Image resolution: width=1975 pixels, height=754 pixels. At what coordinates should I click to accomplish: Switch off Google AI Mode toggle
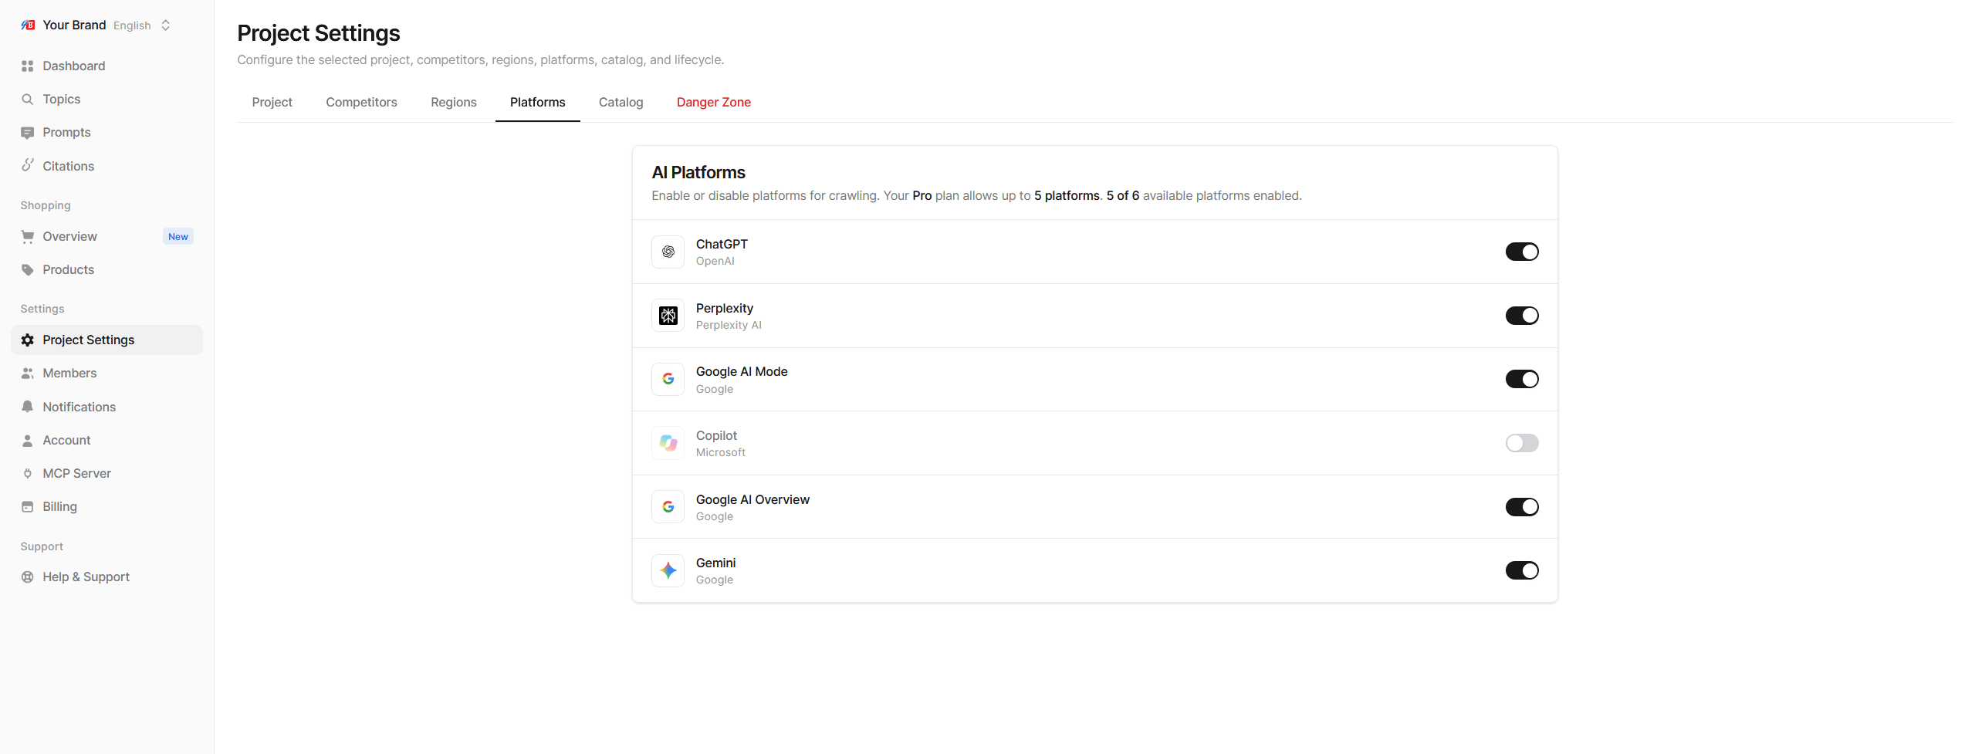[x=1522, y=379]
